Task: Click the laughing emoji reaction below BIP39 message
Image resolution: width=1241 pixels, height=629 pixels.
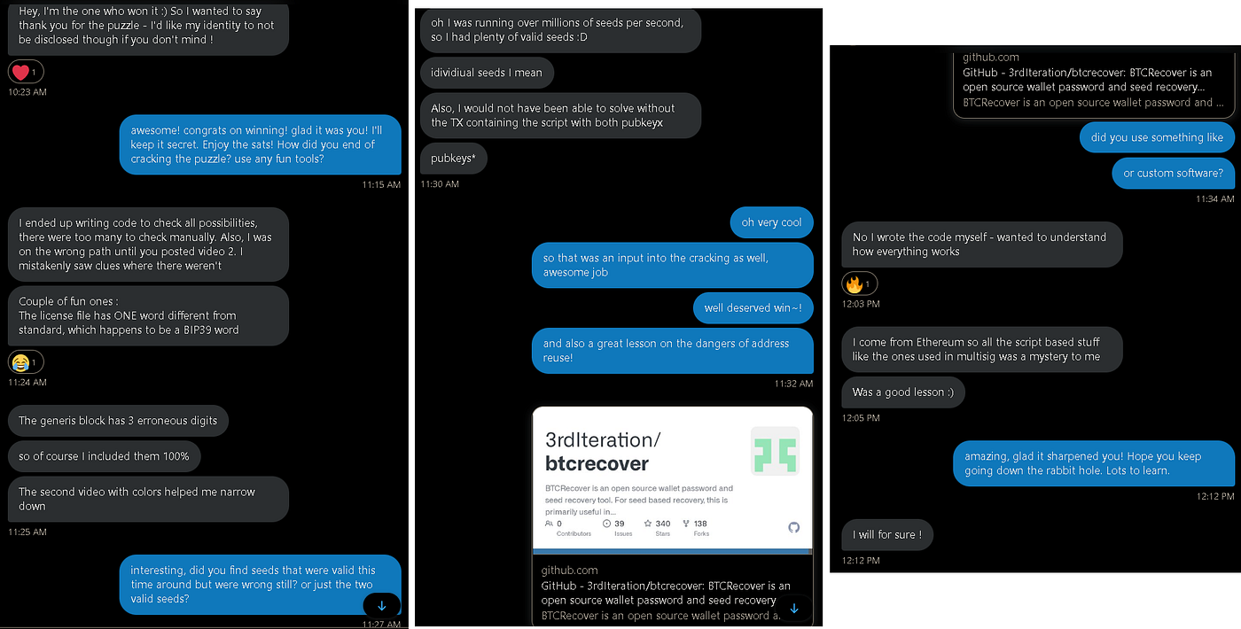Action: click(x=25, y=361)
